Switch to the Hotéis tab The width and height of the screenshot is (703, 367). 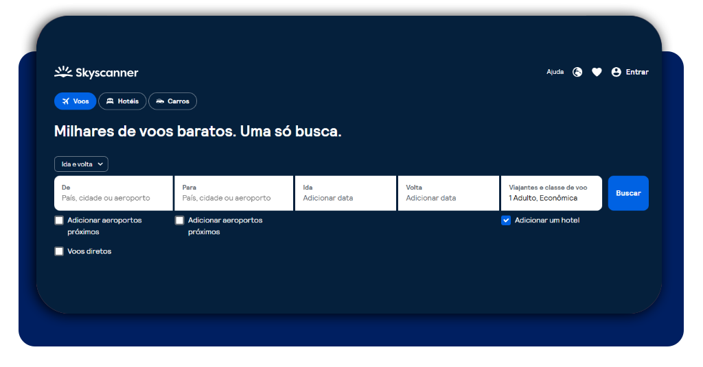pyautogui.click(x=122, y=101)
